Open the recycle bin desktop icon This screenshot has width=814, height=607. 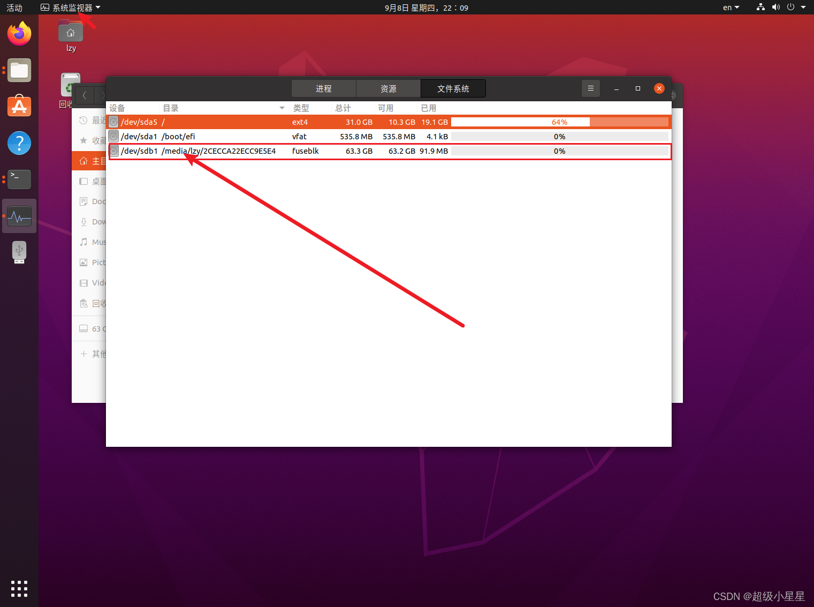pos(70,90)
